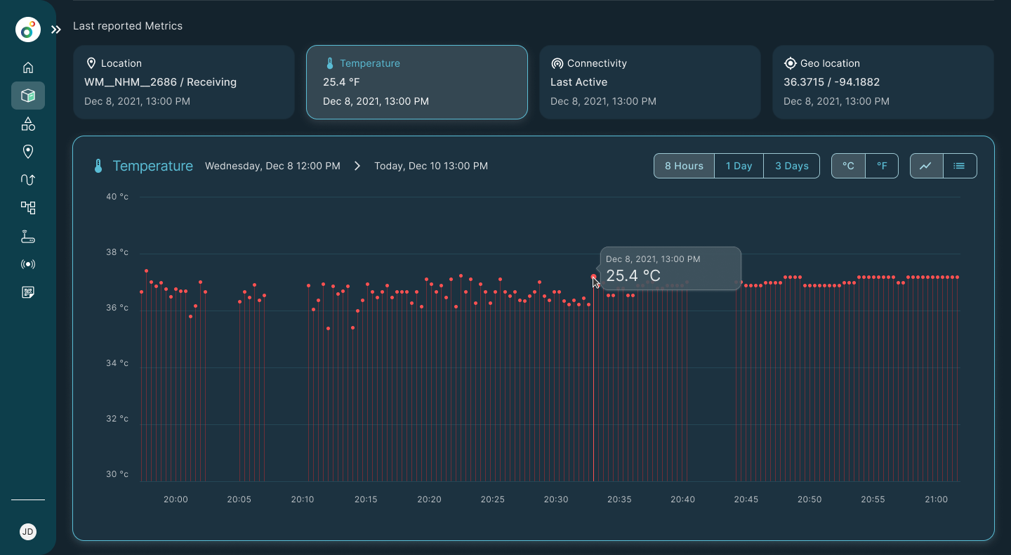Viewport: 1011px width, 555px height.
Task: Set chart range to 1 Day
Action: pyautogui.click(x=739, y=166)
